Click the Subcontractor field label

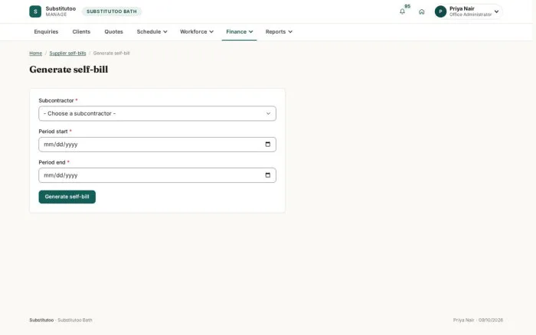[x=56, y=100]
